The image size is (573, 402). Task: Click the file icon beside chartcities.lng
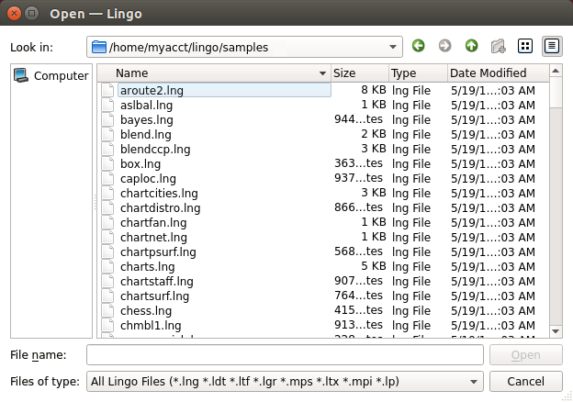click(107, 193)
